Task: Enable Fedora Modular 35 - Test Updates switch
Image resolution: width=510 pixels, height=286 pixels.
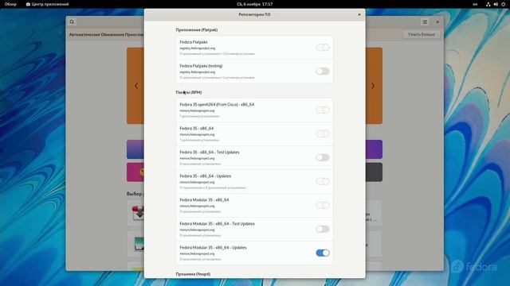Action: (x=322, y=229)
